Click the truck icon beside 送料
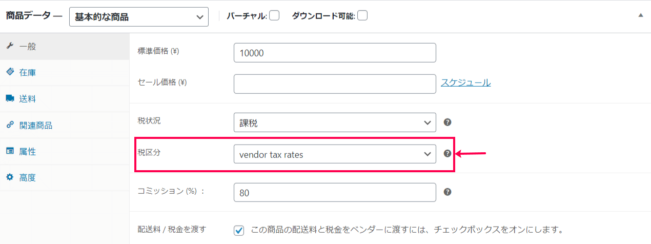 (9, 98)
